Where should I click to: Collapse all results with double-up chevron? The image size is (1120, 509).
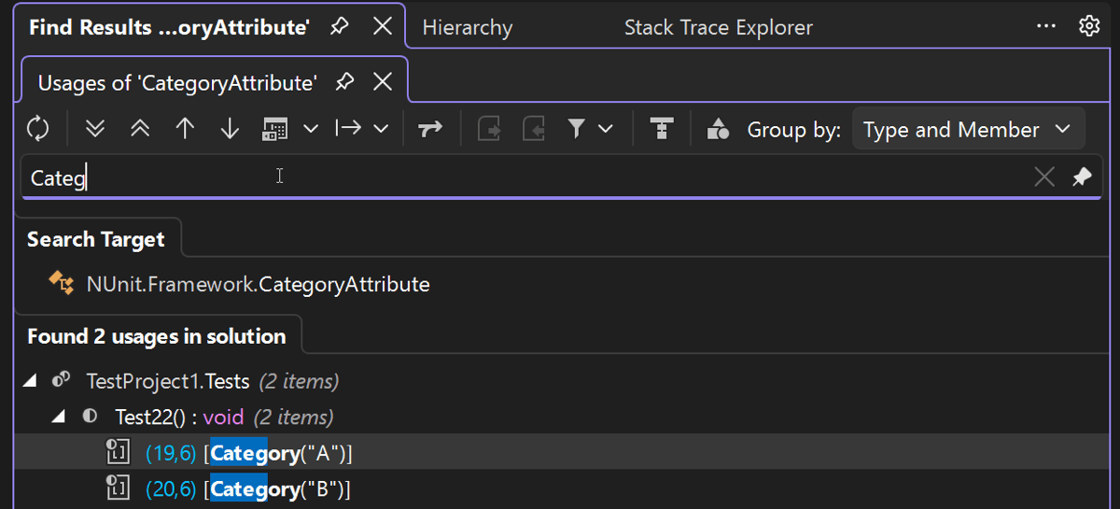(x=140, y=129)
